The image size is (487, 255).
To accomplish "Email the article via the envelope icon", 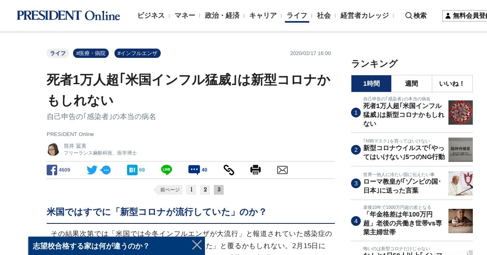I will pos(282,170).
